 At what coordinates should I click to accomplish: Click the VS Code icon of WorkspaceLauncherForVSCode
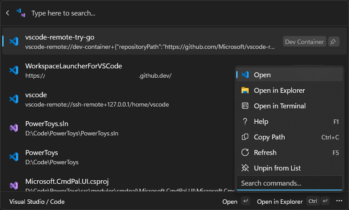(14, 70)
